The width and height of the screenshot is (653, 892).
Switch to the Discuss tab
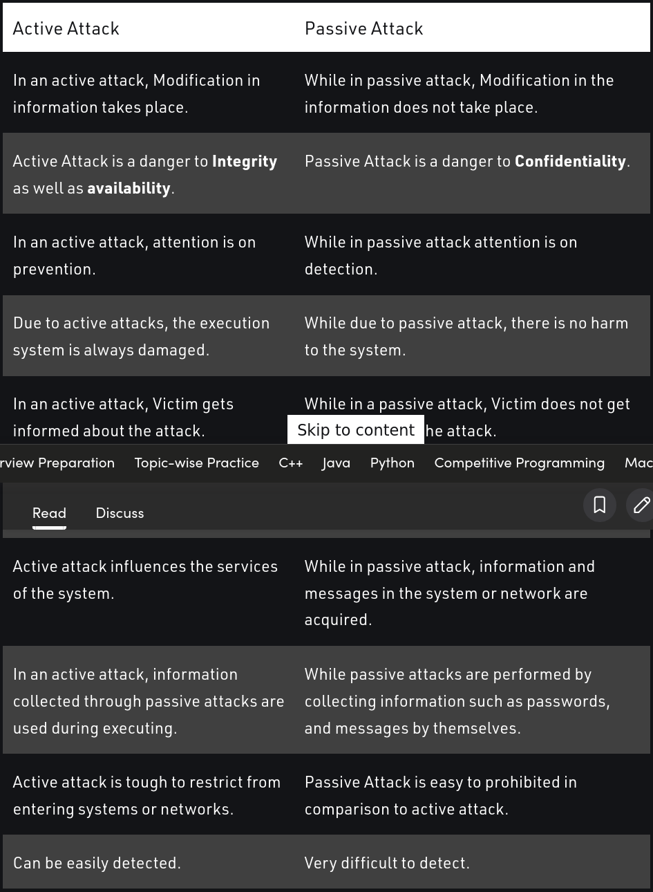point(119,512)
